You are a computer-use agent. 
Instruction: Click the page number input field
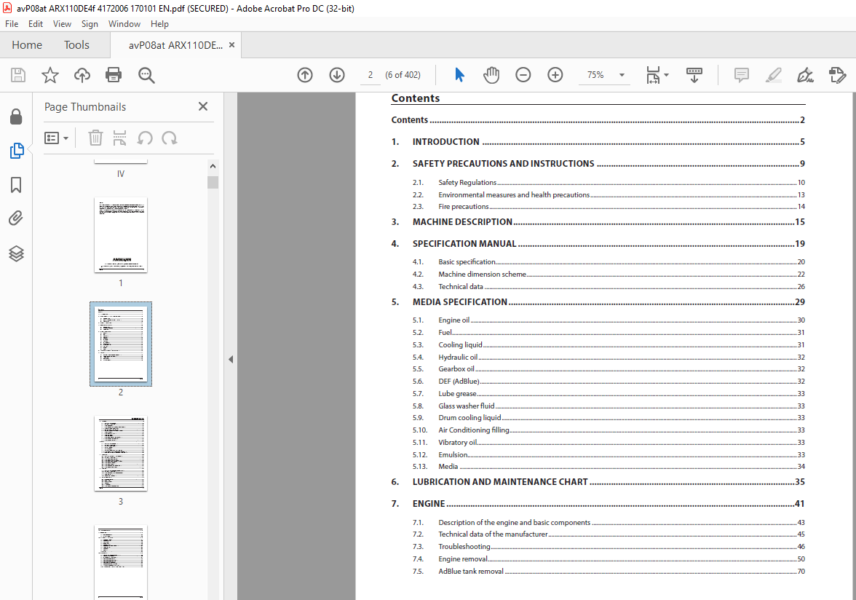370,75
